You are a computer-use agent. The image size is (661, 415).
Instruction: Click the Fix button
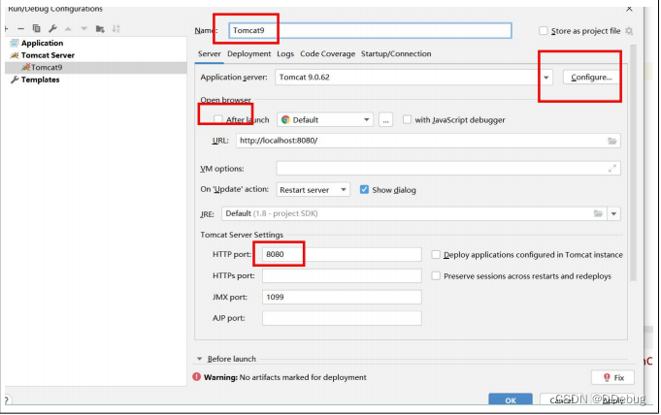612,377
